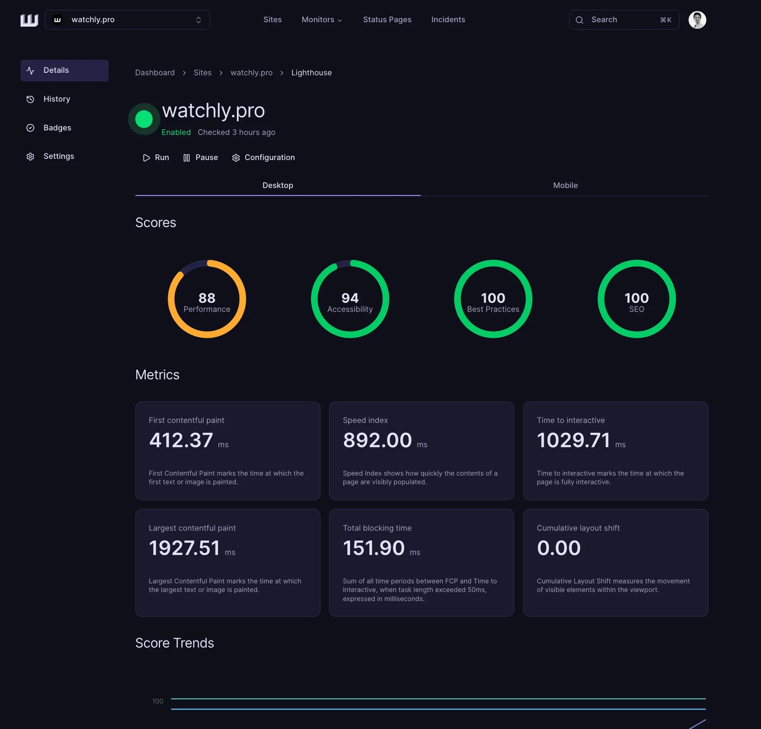Open the Incidents page
761x729 pixels.
coord(448,20)
